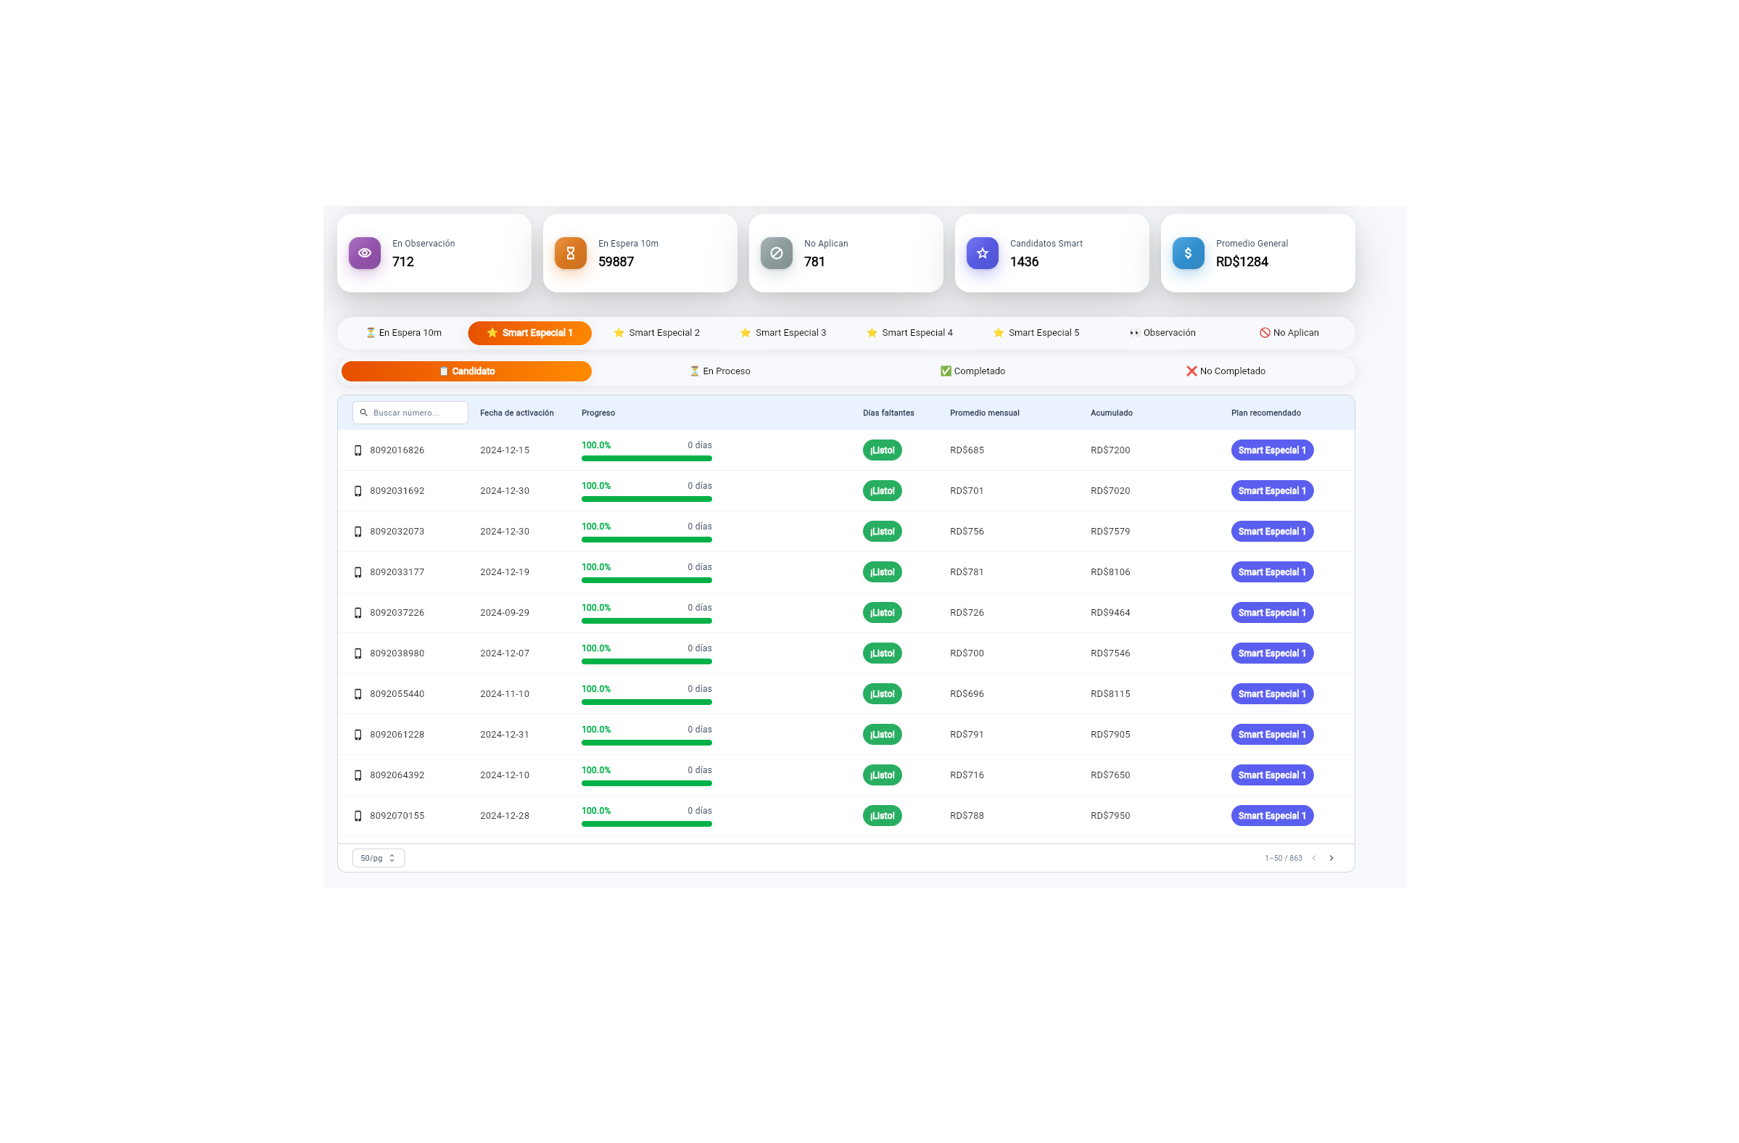
Task: Click the gray prohibited icon for No Aplican
Action: tap(776, 253)
